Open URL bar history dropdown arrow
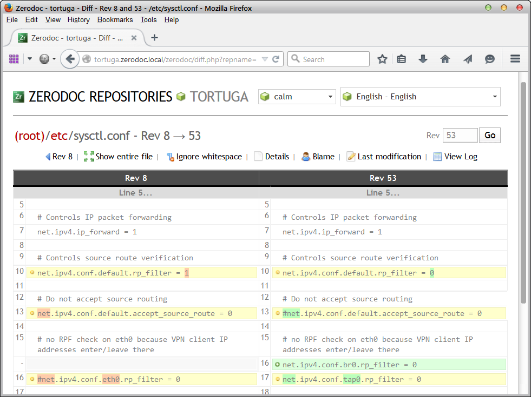This screenshot has width=531, height=397. pos(265,59)
